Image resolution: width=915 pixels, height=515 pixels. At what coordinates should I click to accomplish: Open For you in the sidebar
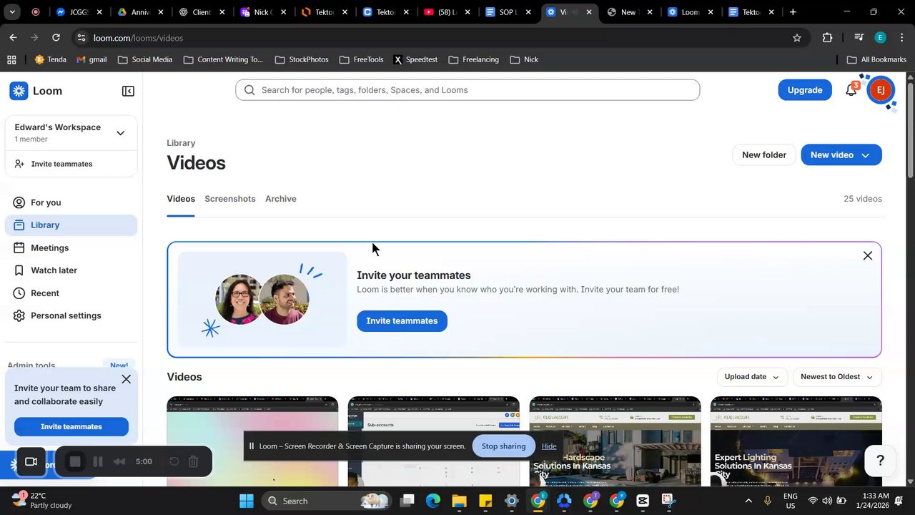pos(71,202)
